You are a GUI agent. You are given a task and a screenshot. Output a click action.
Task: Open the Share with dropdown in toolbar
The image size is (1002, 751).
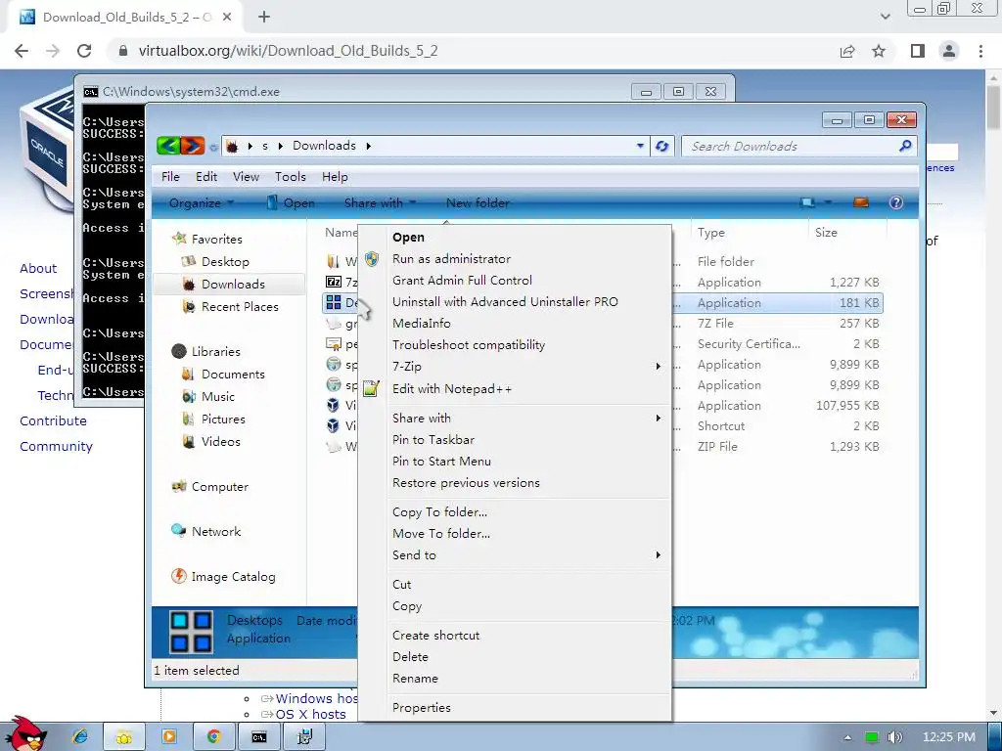pos(381,203)
